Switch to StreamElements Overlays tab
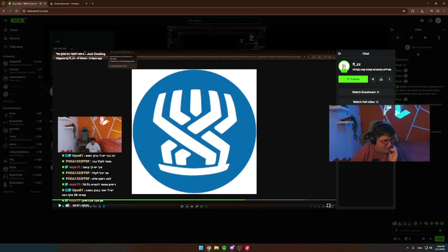 (66, 3)
